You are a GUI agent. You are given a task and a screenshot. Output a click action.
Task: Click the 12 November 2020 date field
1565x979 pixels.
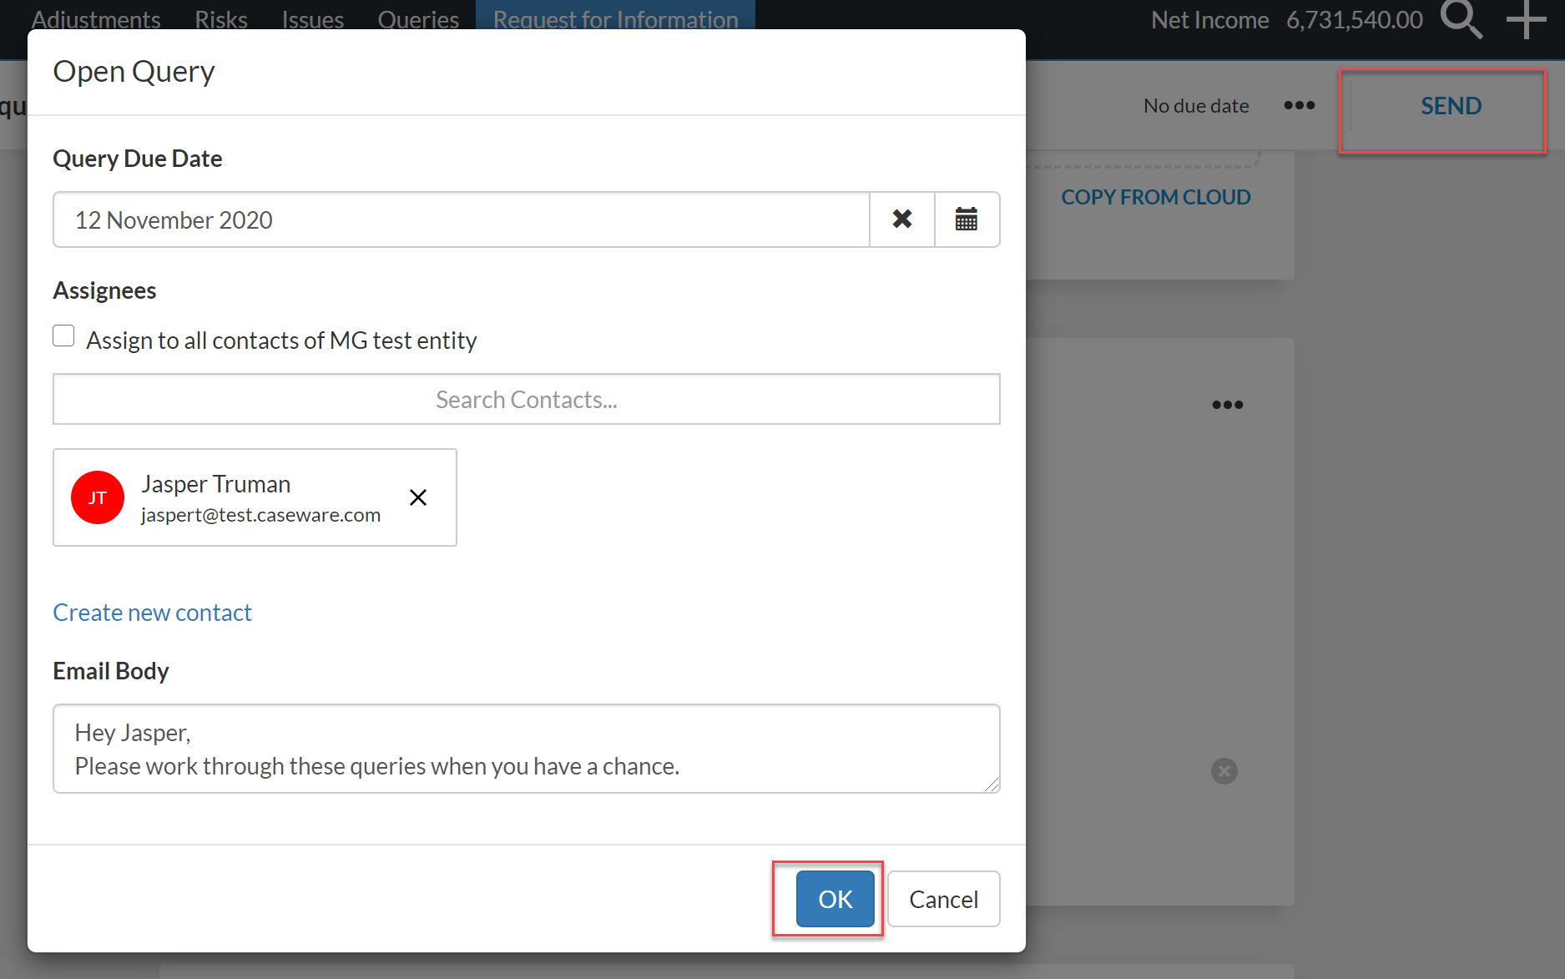462,220
